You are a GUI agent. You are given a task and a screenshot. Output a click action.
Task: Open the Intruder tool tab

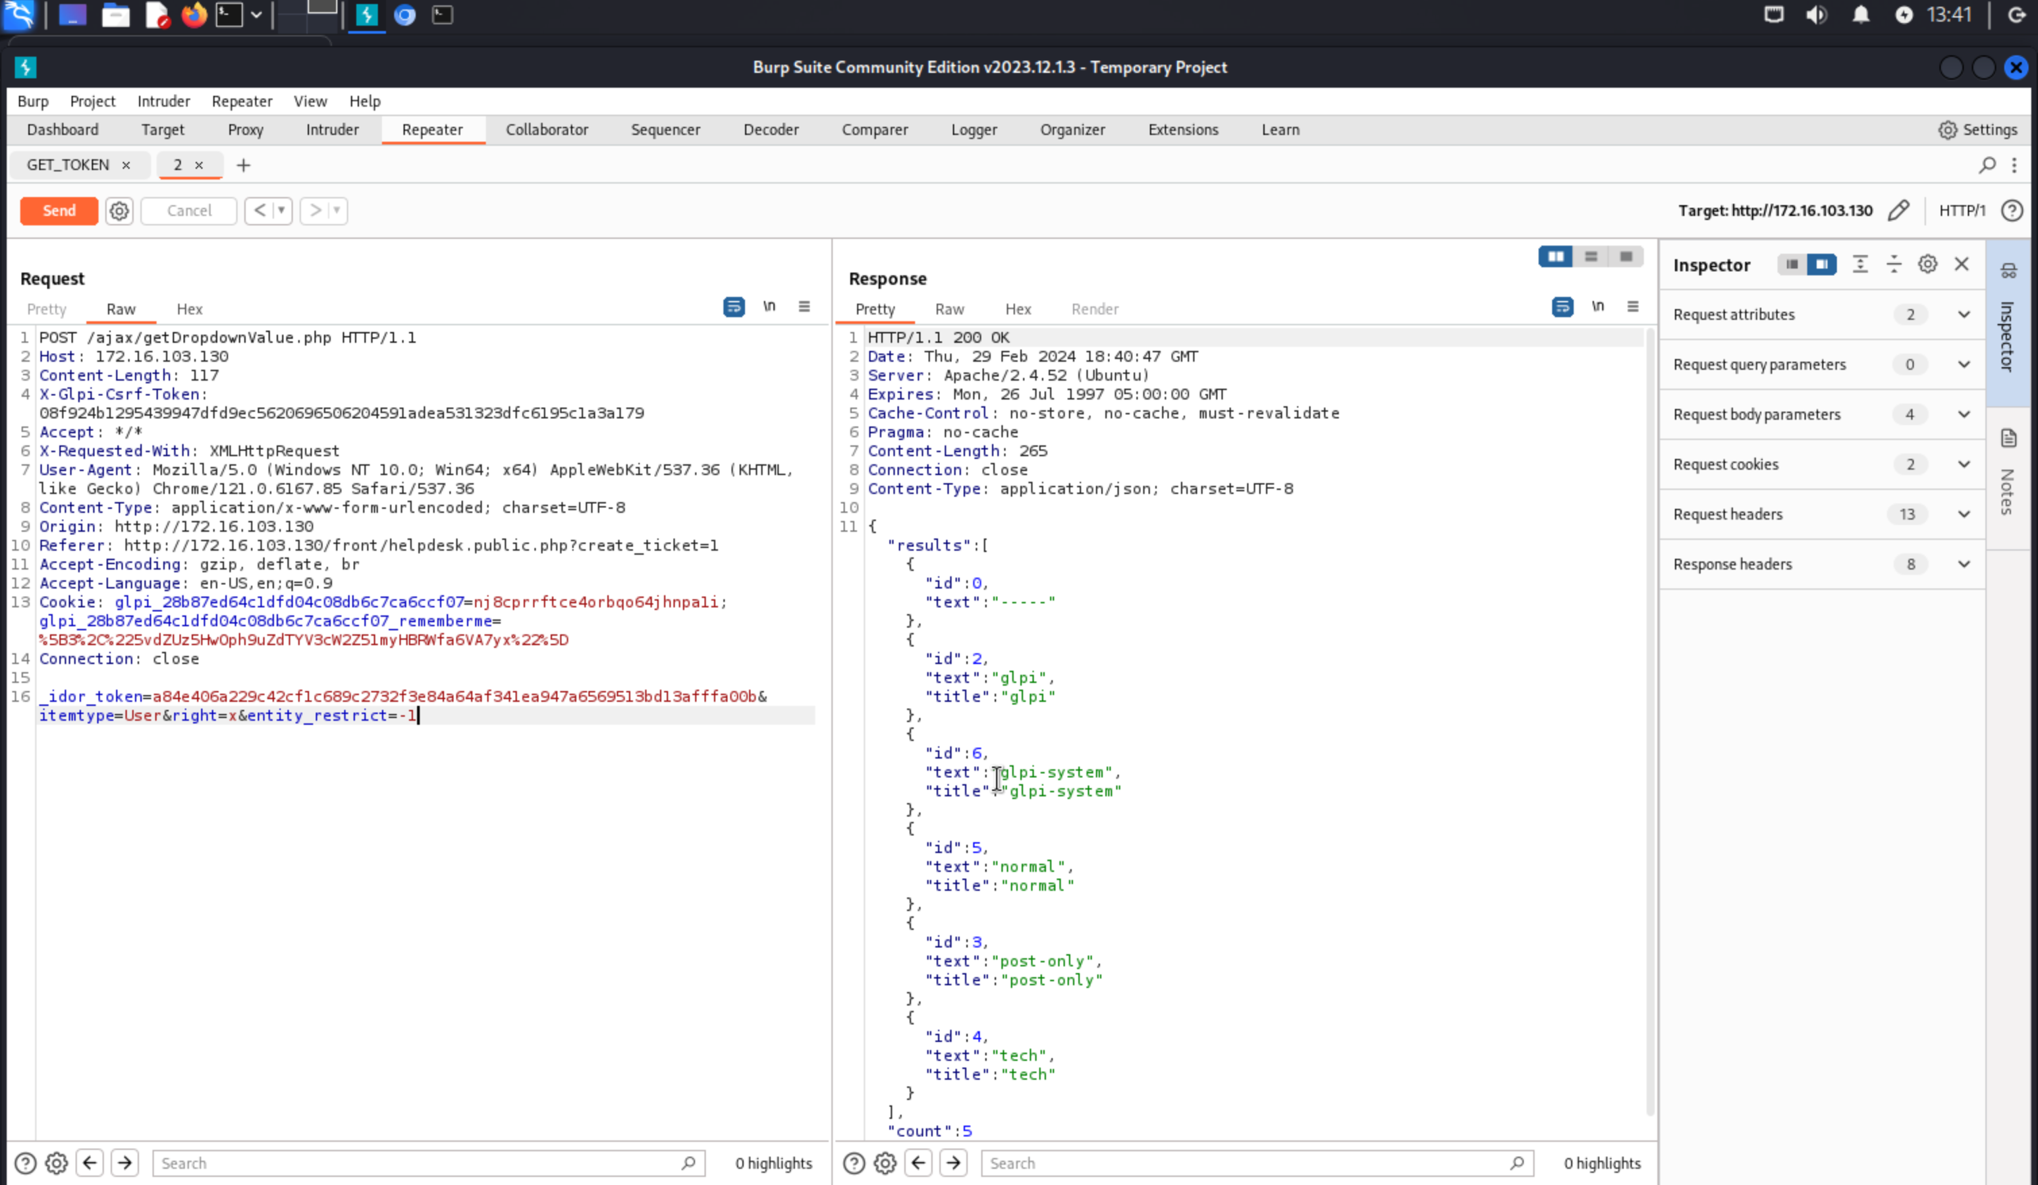333,130
